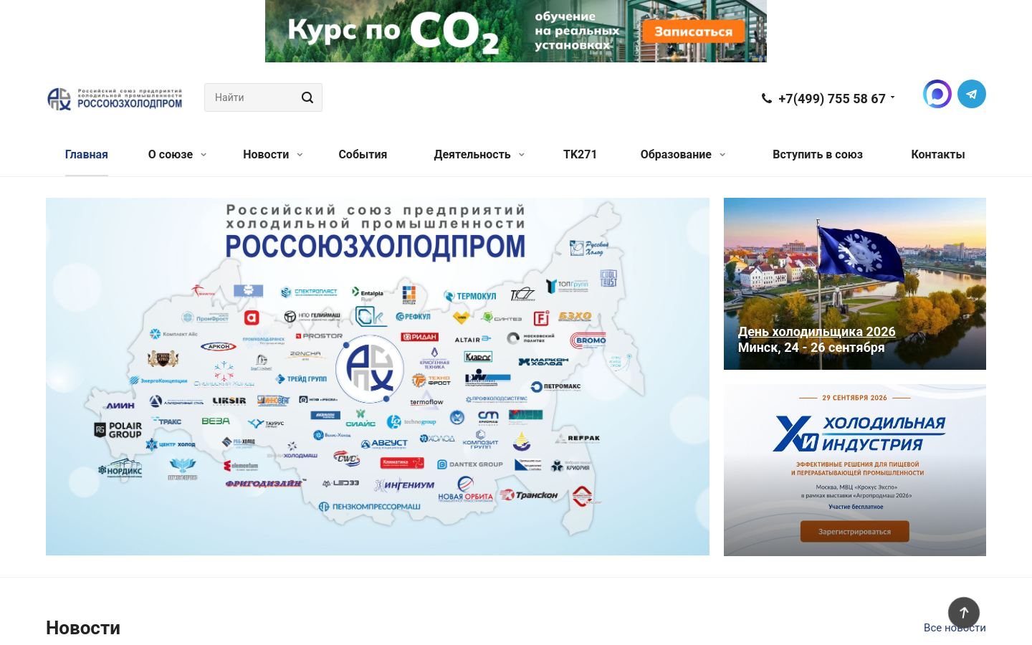Click the НОРДИКС logo on map
The width and height of the screenshot is (1032, 645).
[x=120, y=471]
